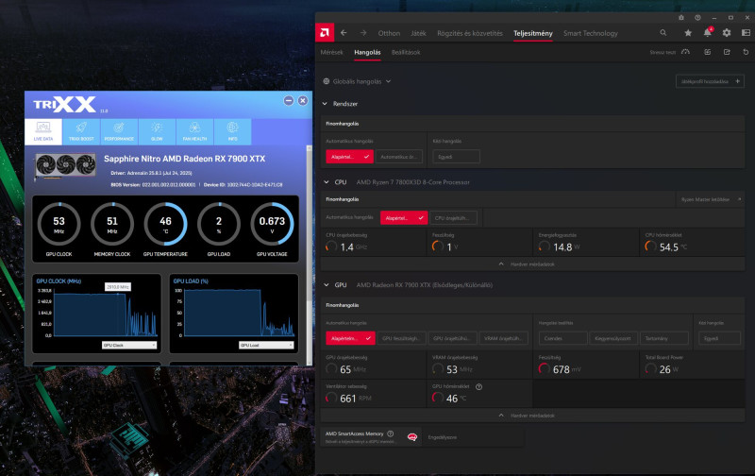Click the Sapphire Nitro card thumbnail in TRIXX
The width and height of the screenshot is (755, 476).
pos(65,165)
